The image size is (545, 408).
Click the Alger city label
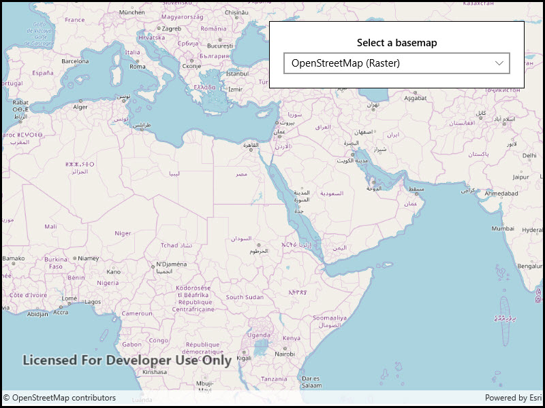(80, 107)
